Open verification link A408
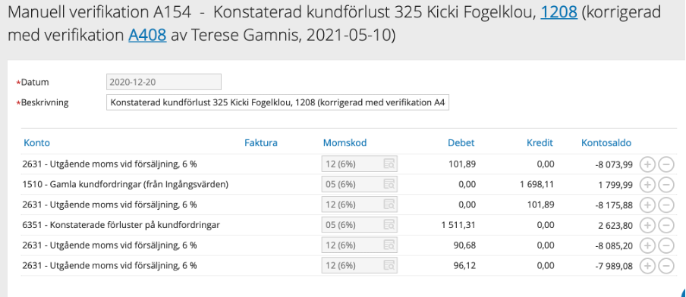This screenshot has height=297, width=686. click(x=147, y=35)
